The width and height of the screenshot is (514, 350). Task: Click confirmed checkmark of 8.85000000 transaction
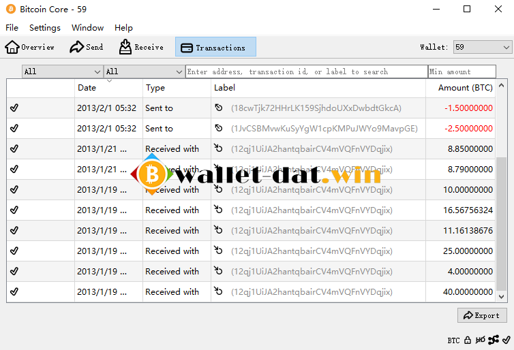click(x=14, y=148)
